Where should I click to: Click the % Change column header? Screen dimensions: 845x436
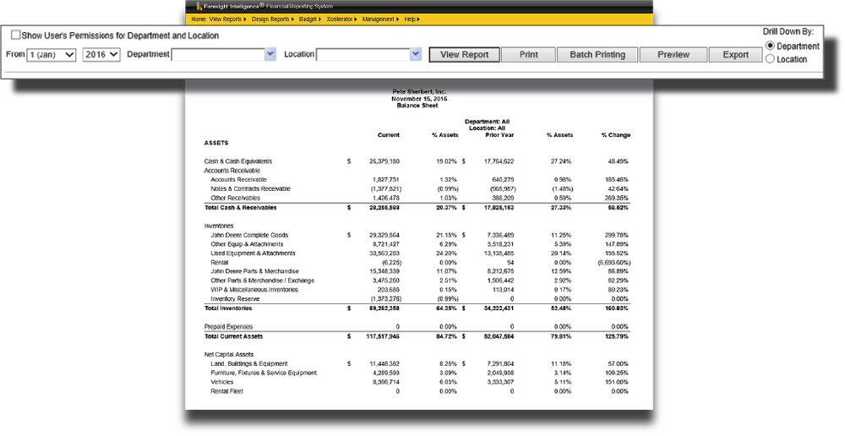(616, 134)
